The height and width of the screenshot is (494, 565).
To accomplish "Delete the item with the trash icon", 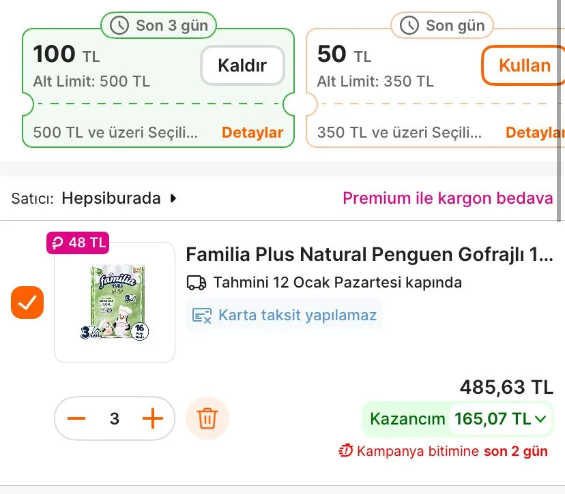I will click(x=207, y=418).
